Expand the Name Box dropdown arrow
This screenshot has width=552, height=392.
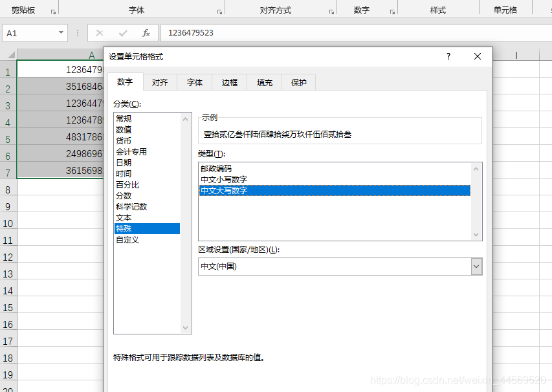point(61,33)
